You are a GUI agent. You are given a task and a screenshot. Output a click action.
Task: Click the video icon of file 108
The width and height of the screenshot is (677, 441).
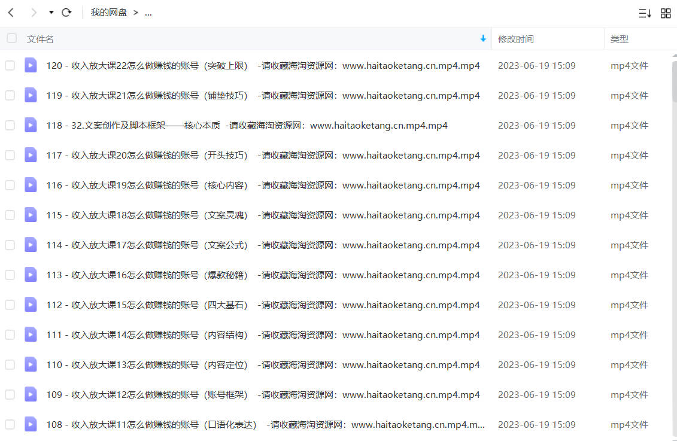(31, 424)
